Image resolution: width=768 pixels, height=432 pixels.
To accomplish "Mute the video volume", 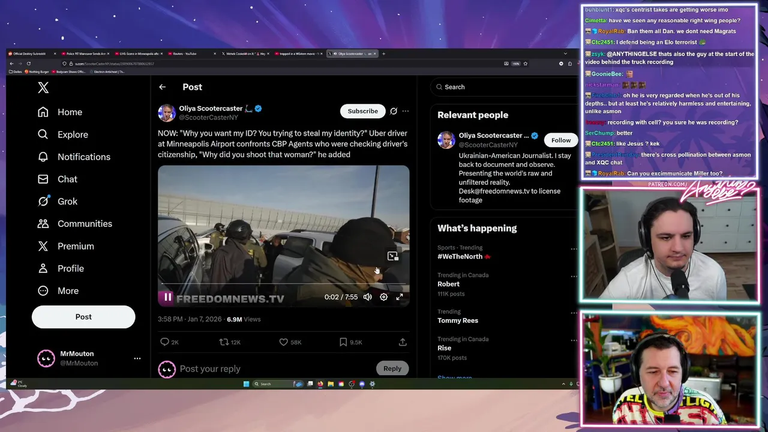I will [x=367, y=297].
